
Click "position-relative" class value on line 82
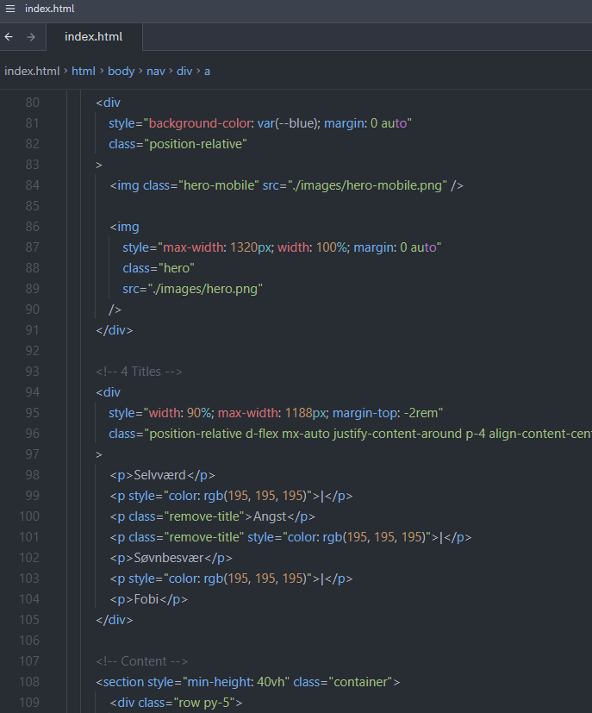(x=196, y=144)
